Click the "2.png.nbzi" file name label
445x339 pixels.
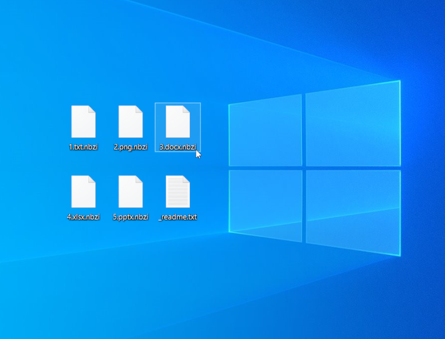(x=131, y=147)
